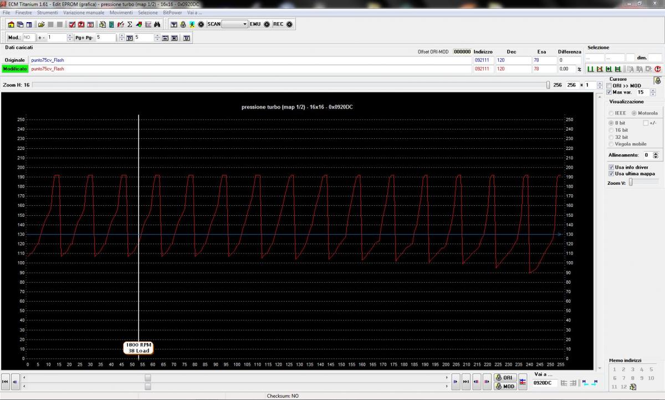Click the right M memory arrow icon
The width and height of the screenshot is (665, 400).
[595, 382]
